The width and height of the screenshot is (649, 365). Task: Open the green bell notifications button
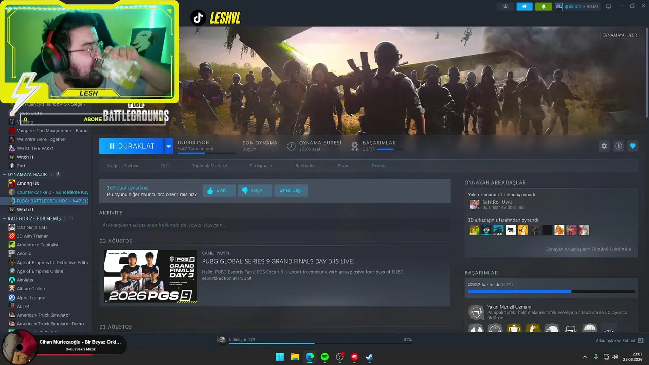(x=544, y=6)
